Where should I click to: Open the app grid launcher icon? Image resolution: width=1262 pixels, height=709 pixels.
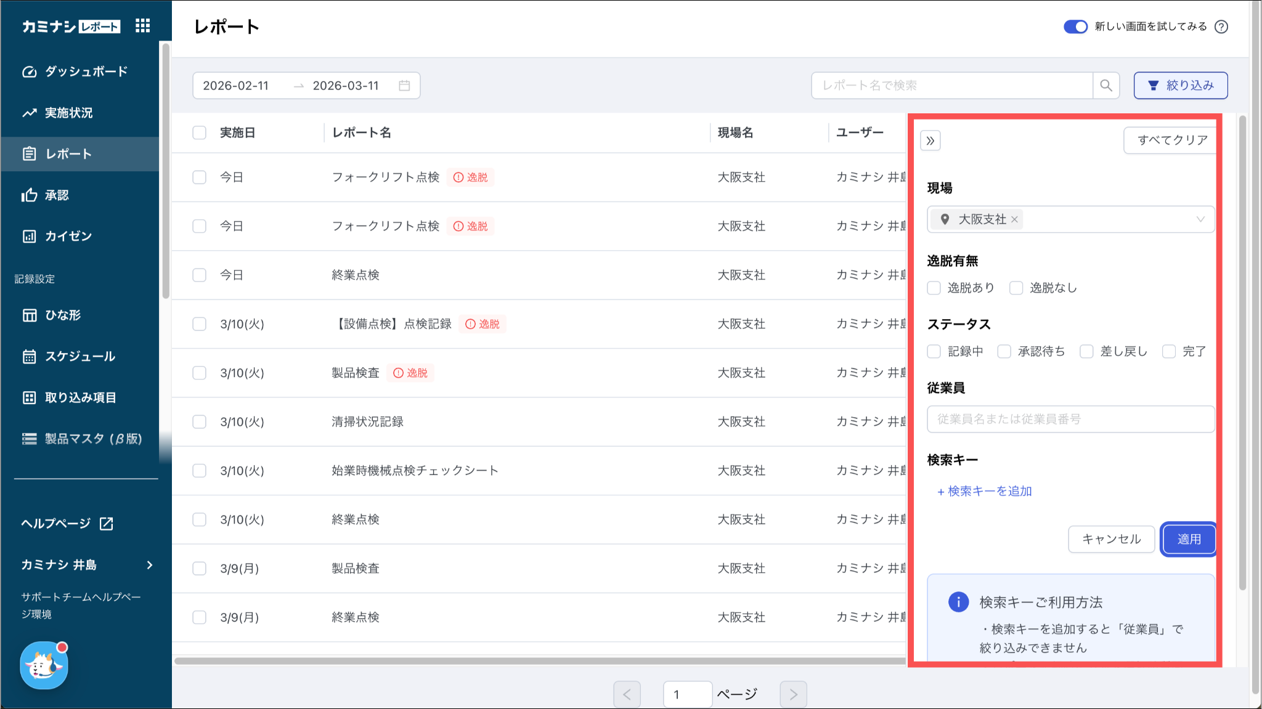click(142, 26)
